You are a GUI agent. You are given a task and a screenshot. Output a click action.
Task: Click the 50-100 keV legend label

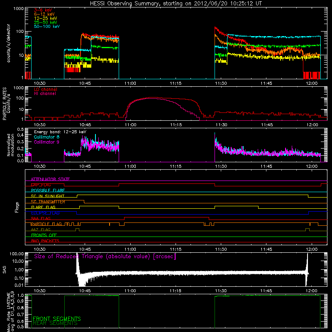[x=47, y=27]
